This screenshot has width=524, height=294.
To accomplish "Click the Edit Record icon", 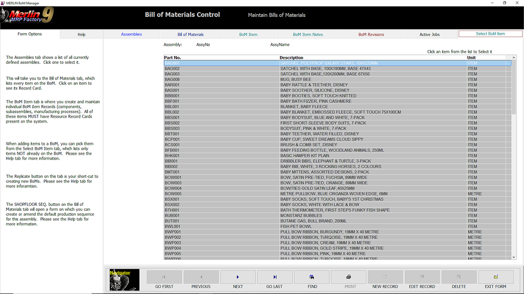I will tap(422, 277).
